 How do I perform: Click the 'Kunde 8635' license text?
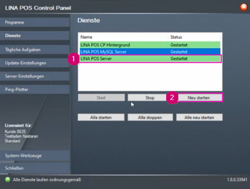[x=15, y=131]
